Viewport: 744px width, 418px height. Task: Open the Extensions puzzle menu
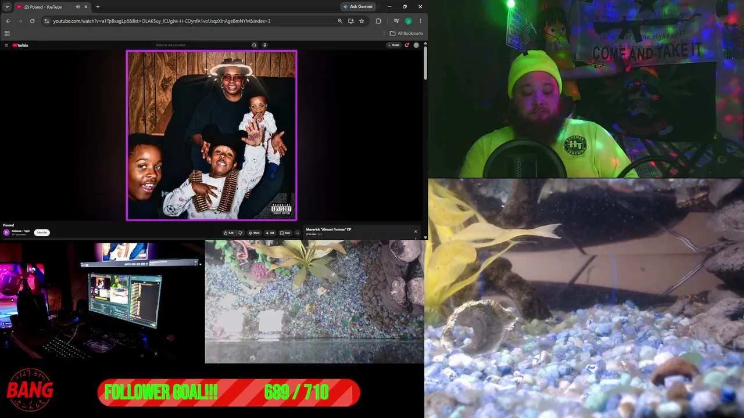(x=378, y=21)
